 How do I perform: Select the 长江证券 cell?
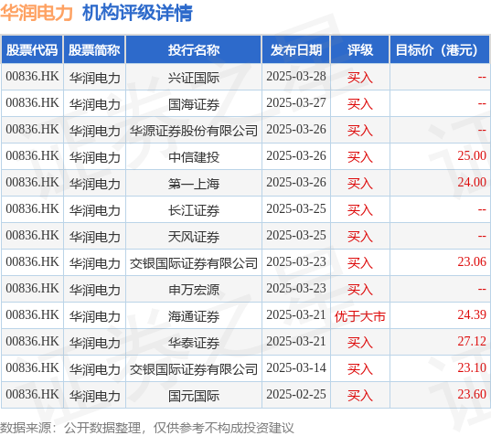(194, 210)
